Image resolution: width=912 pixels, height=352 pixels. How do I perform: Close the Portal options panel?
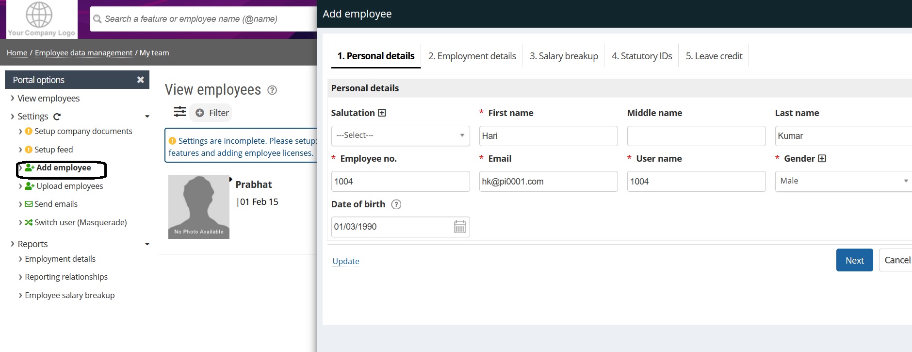[140, 80]
